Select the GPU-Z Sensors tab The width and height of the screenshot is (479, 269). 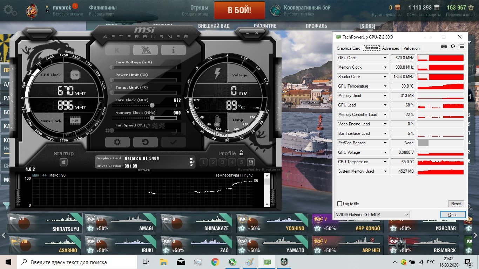(x=371, y=48)
